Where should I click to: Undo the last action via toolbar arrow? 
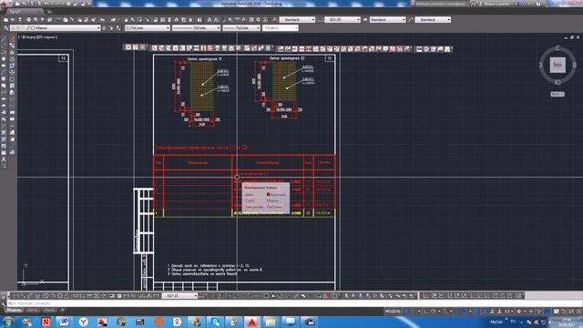(x=103, y=20)
